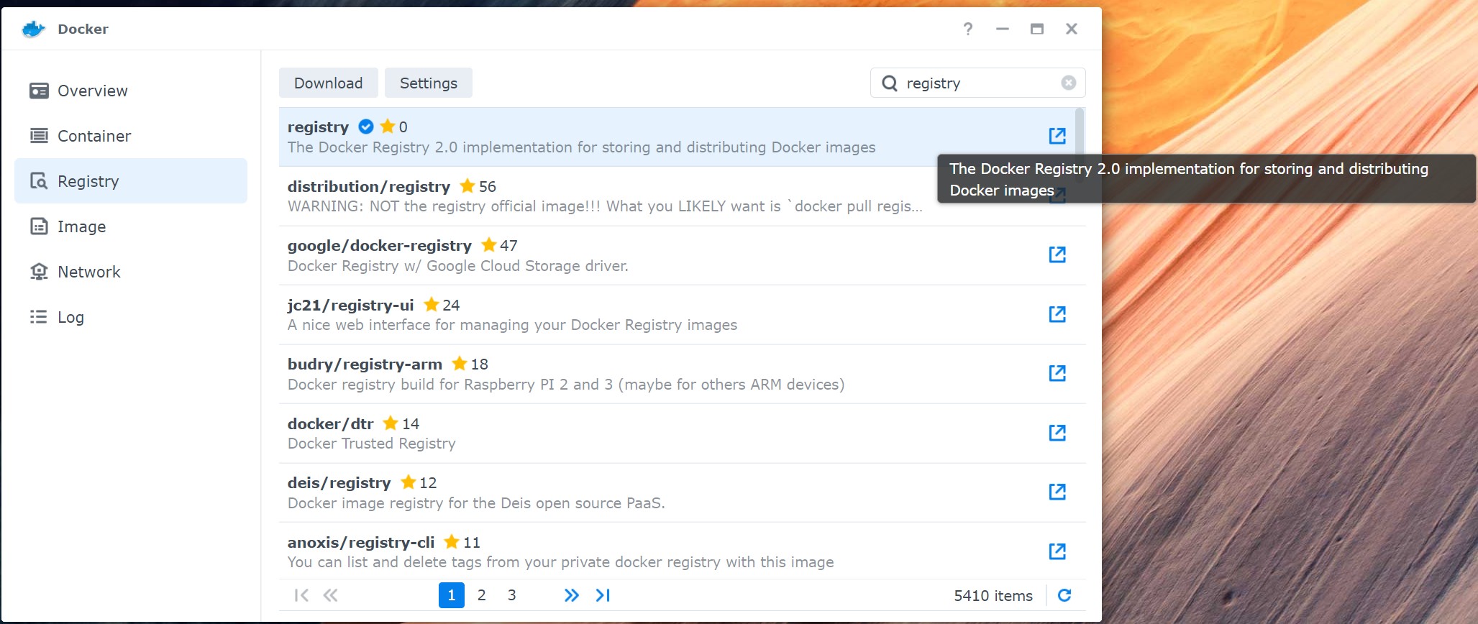Maximize the Docker window
The width and height of the screenshot is (1478, 624).
click(x=1037, y=29)
